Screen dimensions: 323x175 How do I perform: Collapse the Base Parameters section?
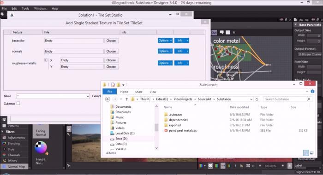pyautogui.click(x=296, y=24)
